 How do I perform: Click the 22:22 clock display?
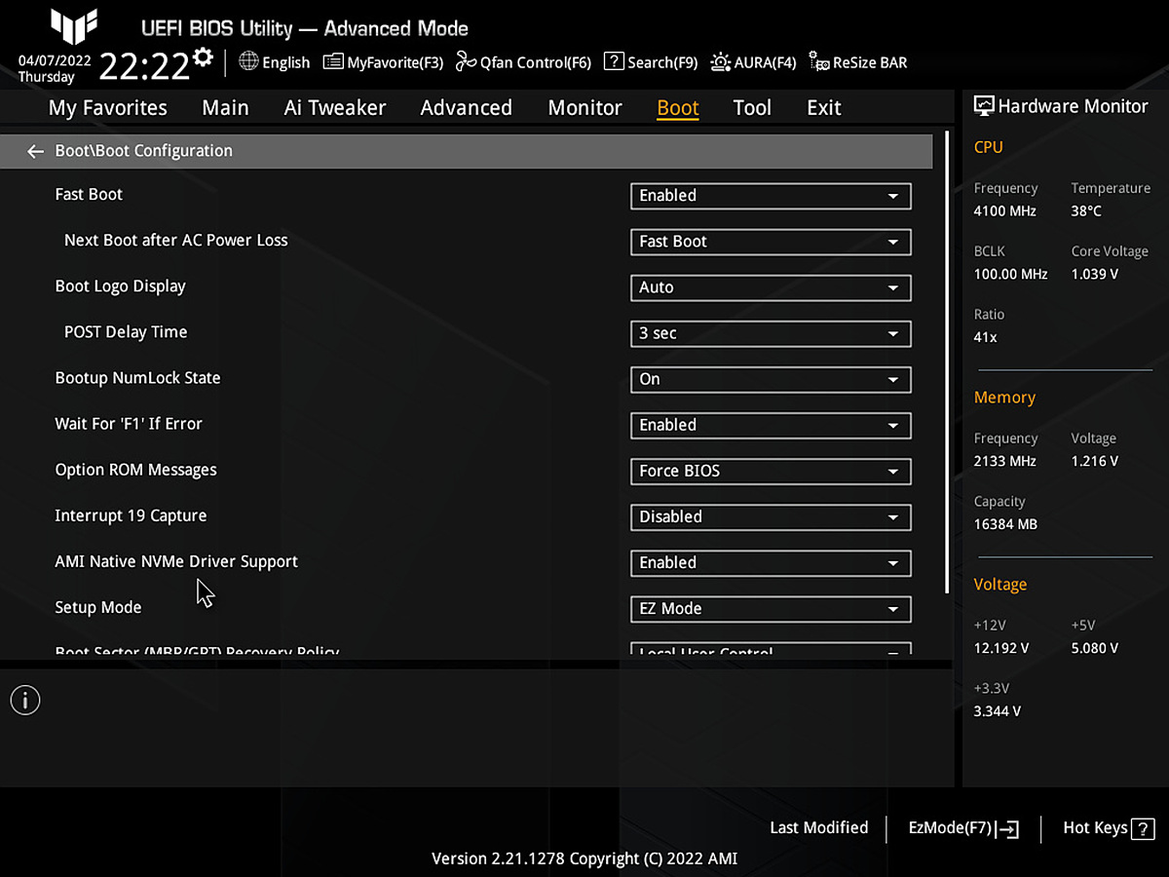144,66
